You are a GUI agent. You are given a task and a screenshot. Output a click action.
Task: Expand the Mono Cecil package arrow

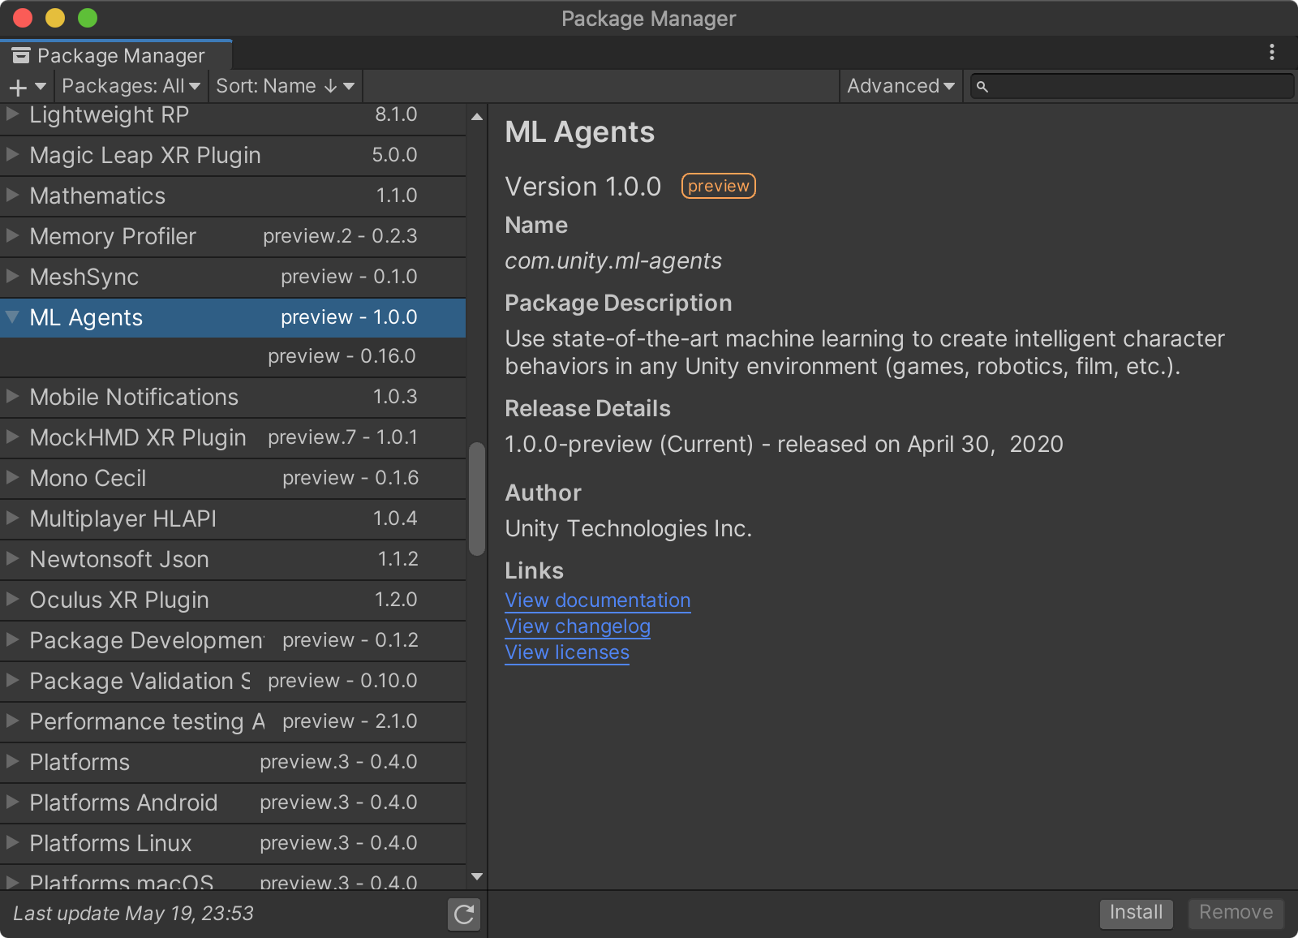[x=12, y=477]
